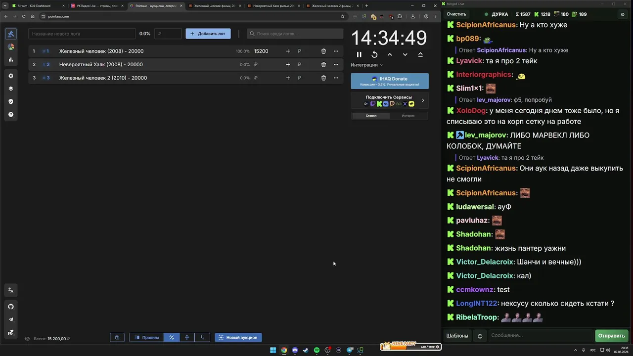Screen dimensions: 633x356
Task: Open the emoji picker in Merged Chat
Action: coord(480,336)
